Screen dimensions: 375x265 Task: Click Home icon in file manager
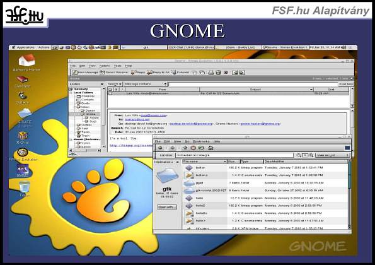(211, 148)
